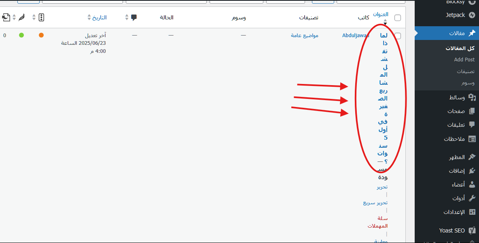
Task: Click author link Abduljawad
Action: [356, 36]
